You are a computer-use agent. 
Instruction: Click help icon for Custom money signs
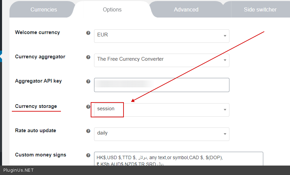point(88,155)
